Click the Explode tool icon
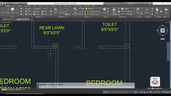The height and width of the screenshot is (96, 171). 51,11
